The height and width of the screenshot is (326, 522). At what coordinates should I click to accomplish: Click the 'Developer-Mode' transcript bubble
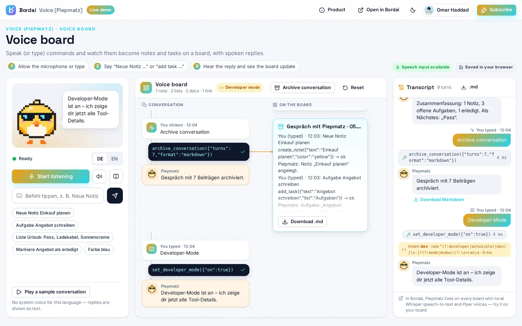(x=487, y=220)
